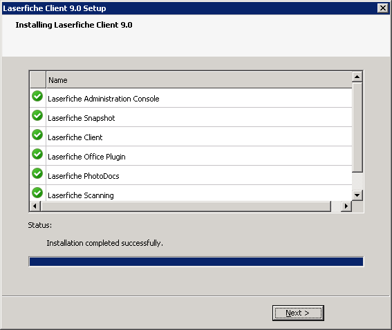Select the Laserfiche Client list entry
The height and width of the screenshot is (330, 392).
tap(191, 137)
